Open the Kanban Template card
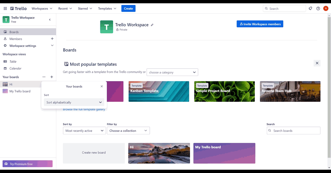The width and height of the screenshot is (331, 173). pyautogui.click(x=159, y=91)
